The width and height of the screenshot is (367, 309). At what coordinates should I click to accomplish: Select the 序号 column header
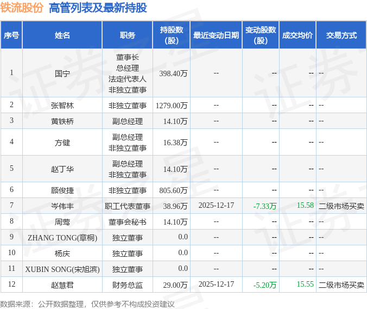click(x=11, y=35)
